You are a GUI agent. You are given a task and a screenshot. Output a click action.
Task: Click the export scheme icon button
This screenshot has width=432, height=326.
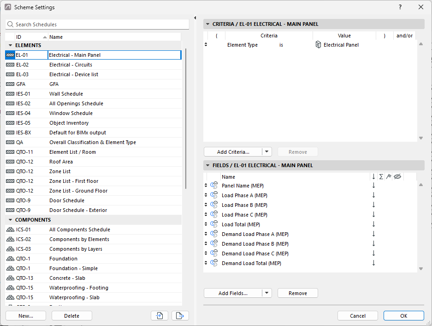(180, 315)
